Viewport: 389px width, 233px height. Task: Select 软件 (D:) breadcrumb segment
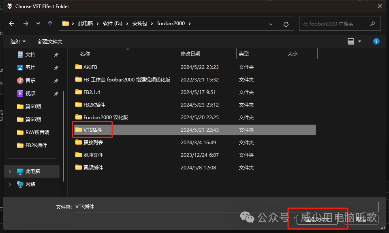point(112,24)
